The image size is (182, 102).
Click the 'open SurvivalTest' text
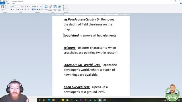(x=76, y=87)
